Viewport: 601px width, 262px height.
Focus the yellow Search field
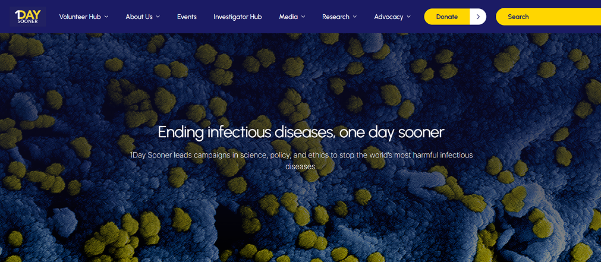[549, 17]
